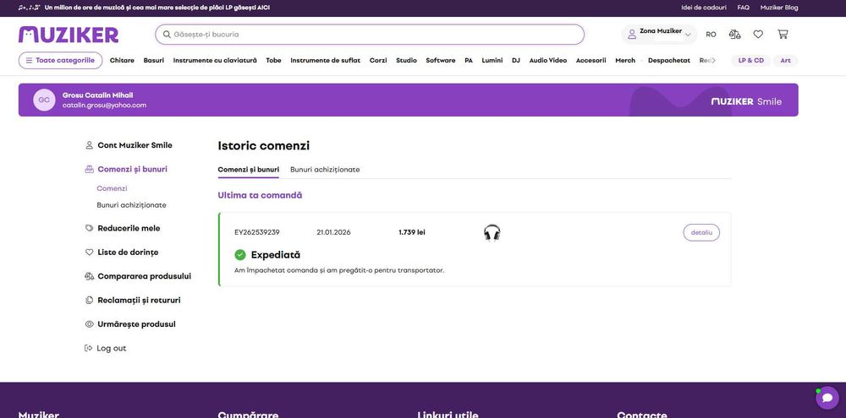
Task: Open Despachetat category
Action: (669, 60)
